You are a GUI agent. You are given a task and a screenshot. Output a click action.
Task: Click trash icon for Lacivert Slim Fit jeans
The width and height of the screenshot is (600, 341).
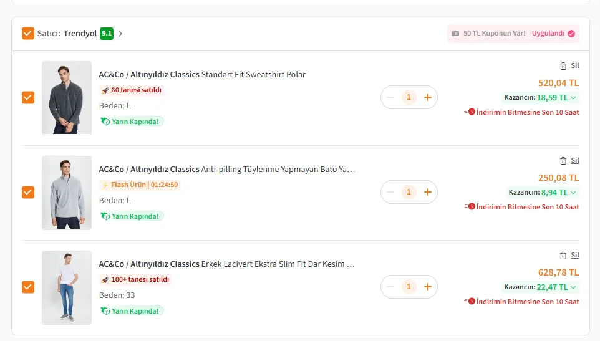pyautogui.click(x=563, y=256)
